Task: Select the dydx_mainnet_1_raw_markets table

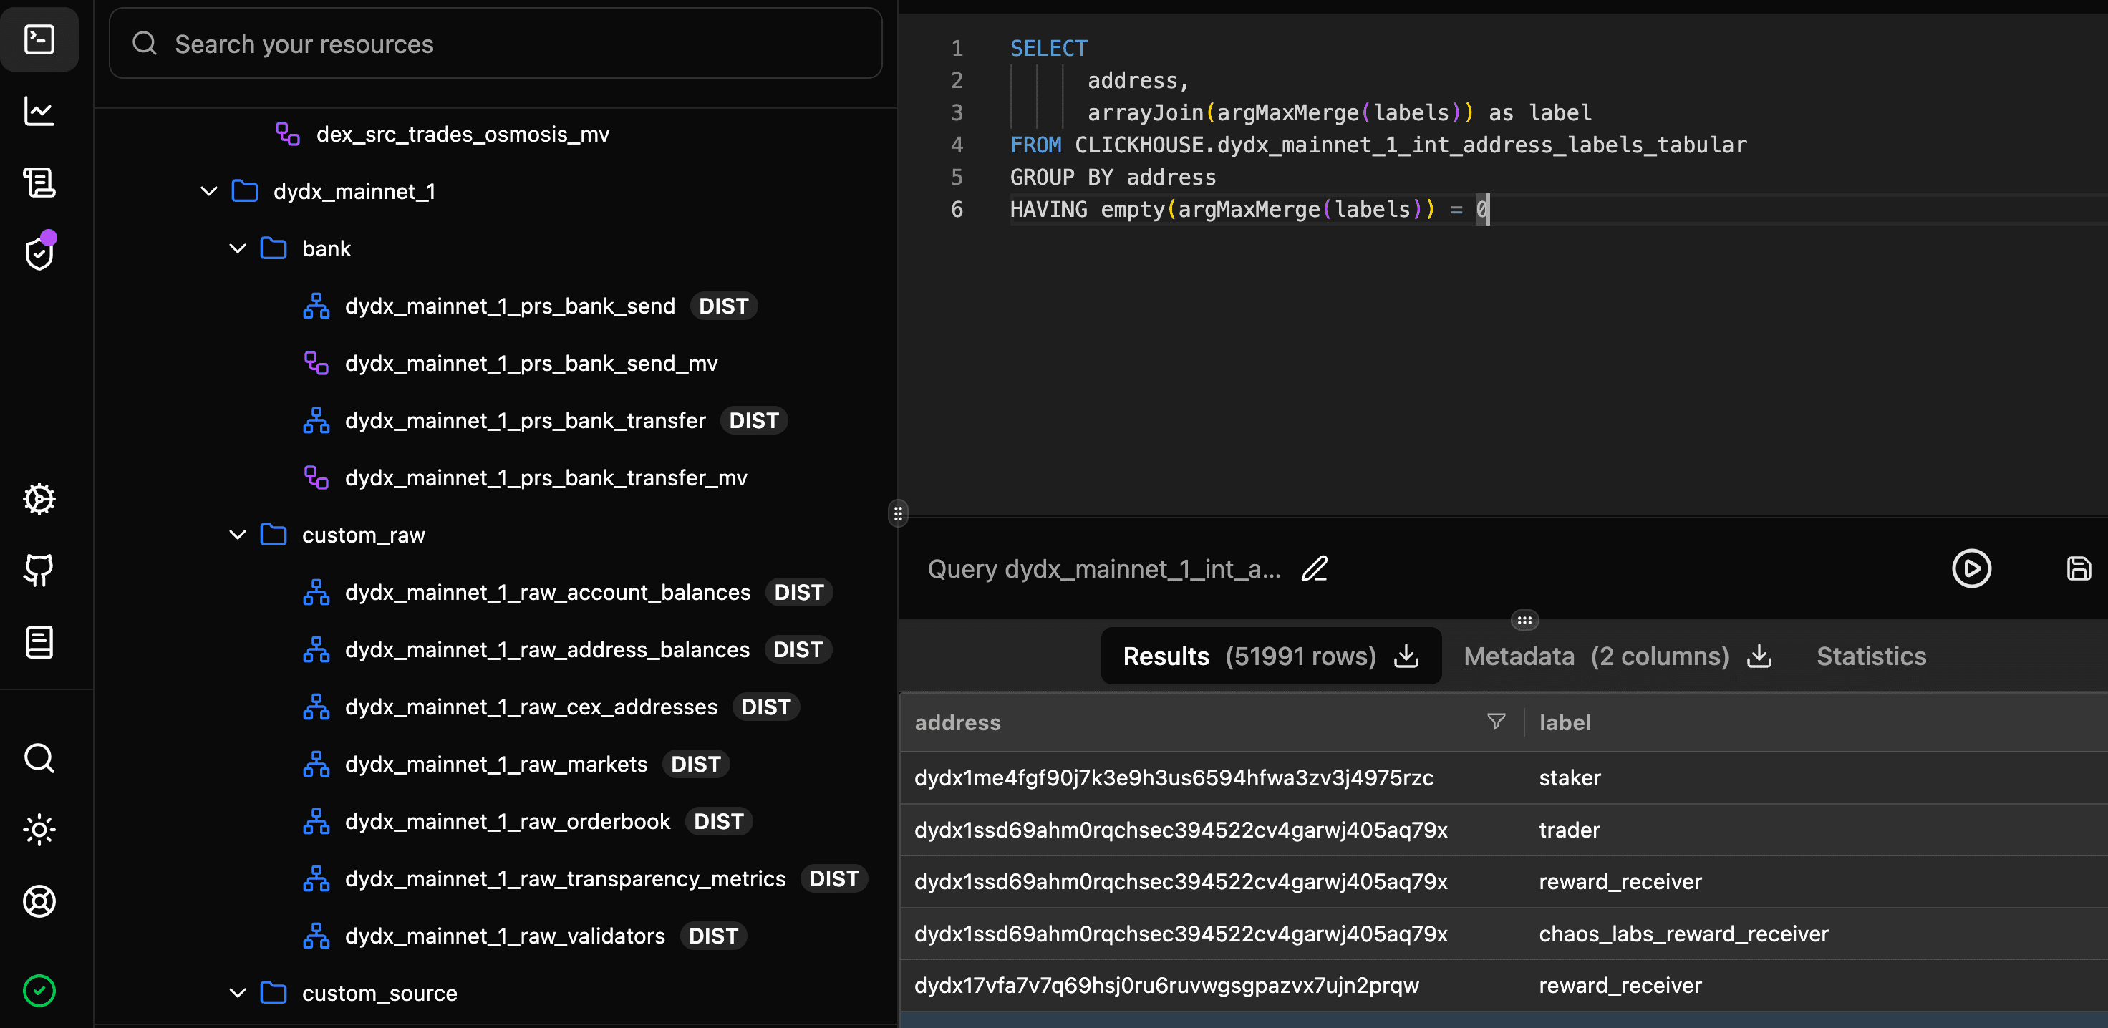Action: (495, 764)
